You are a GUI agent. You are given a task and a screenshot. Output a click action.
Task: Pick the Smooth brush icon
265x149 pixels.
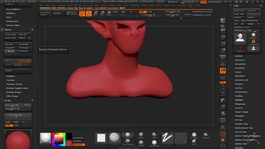(141, 143)
